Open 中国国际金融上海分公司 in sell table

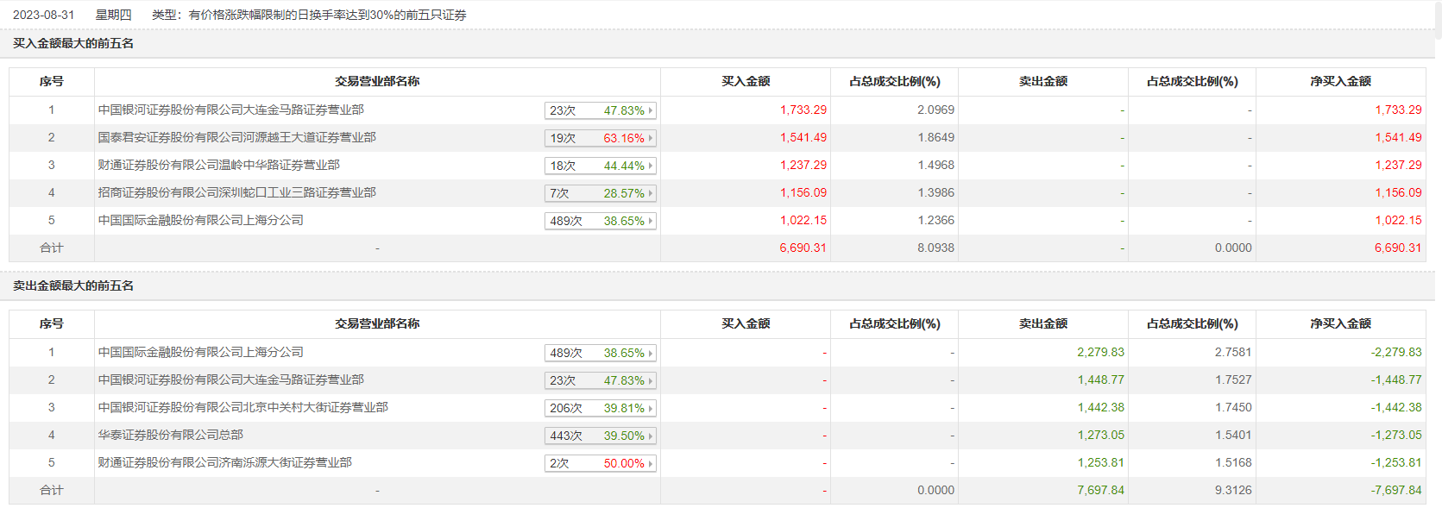click(x=200, y=352)
